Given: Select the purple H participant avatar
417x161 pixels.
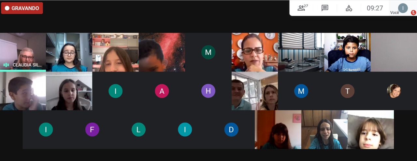Looking at the screenshot, I should (x=208, y=91).
